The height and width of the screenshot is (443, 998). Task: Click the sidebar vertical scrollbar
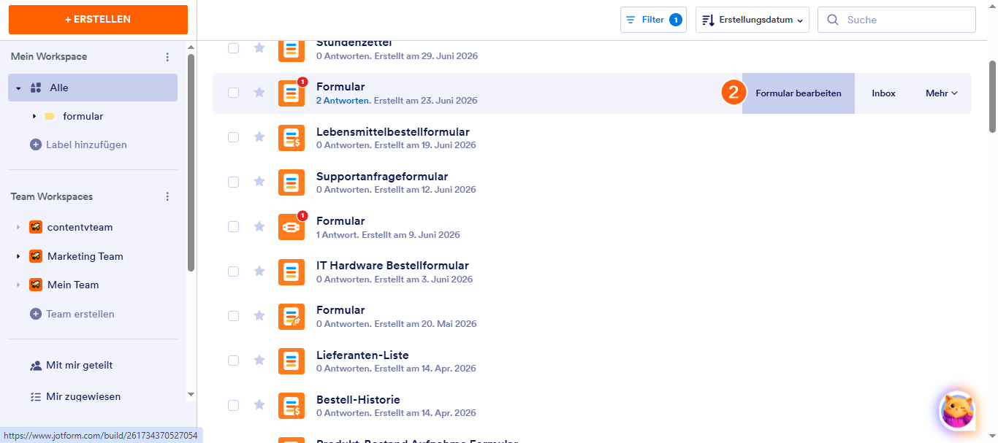click(x=191, y=162)
